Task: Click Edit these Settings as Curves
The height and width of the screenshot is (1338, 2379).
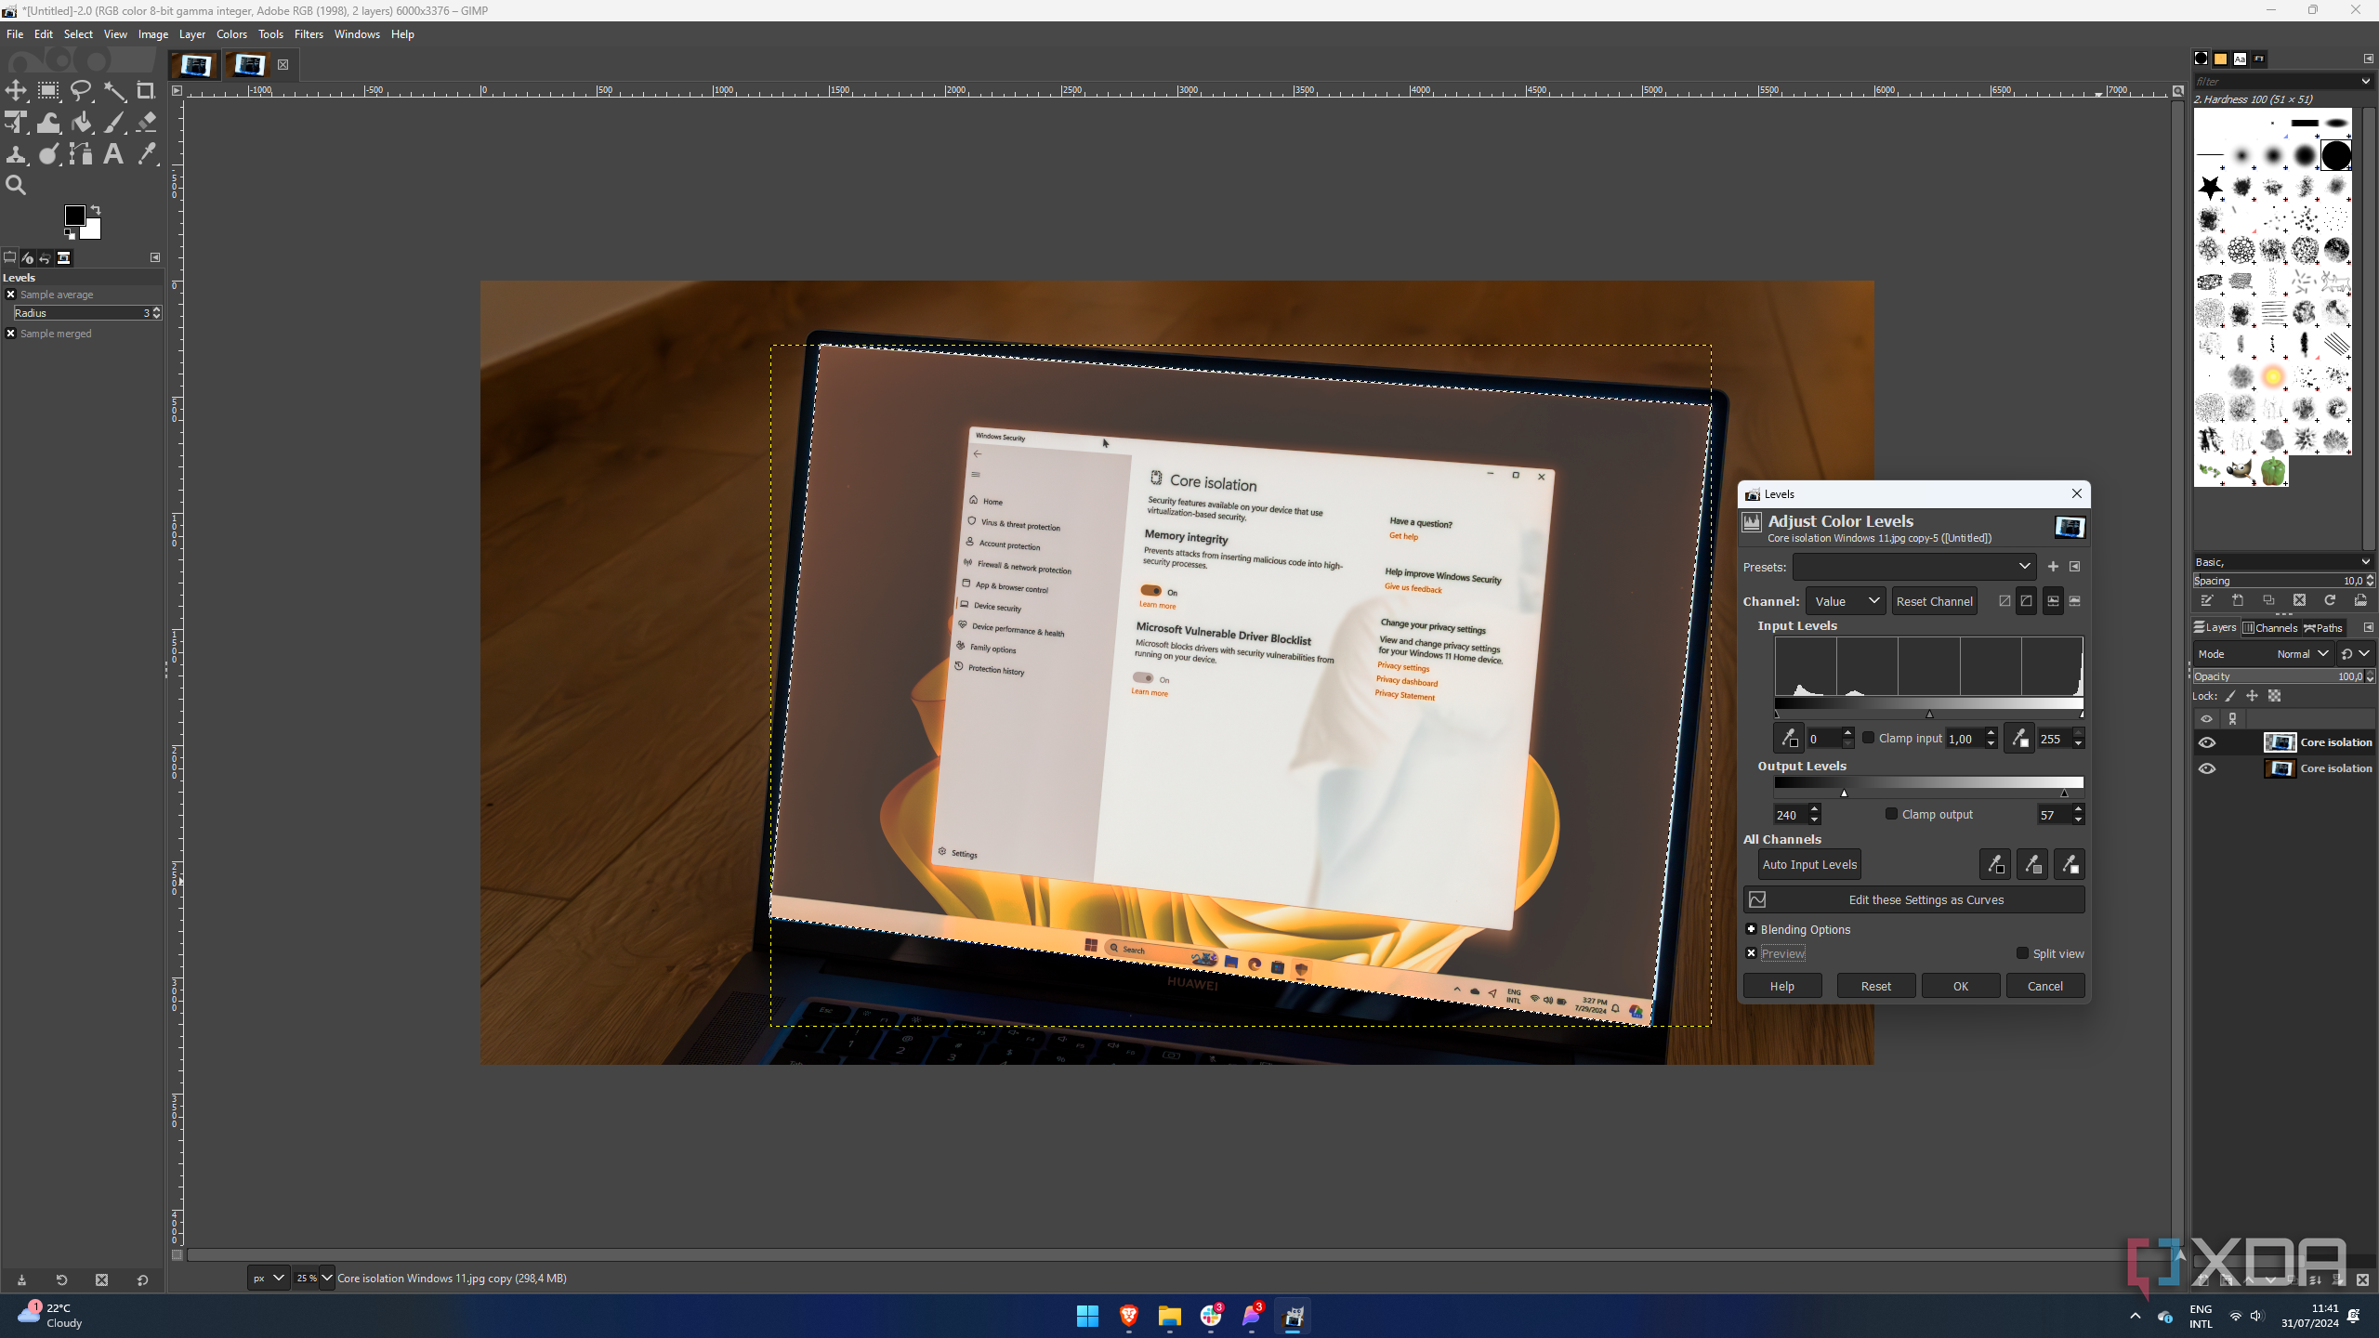Action: (1914, 899)
